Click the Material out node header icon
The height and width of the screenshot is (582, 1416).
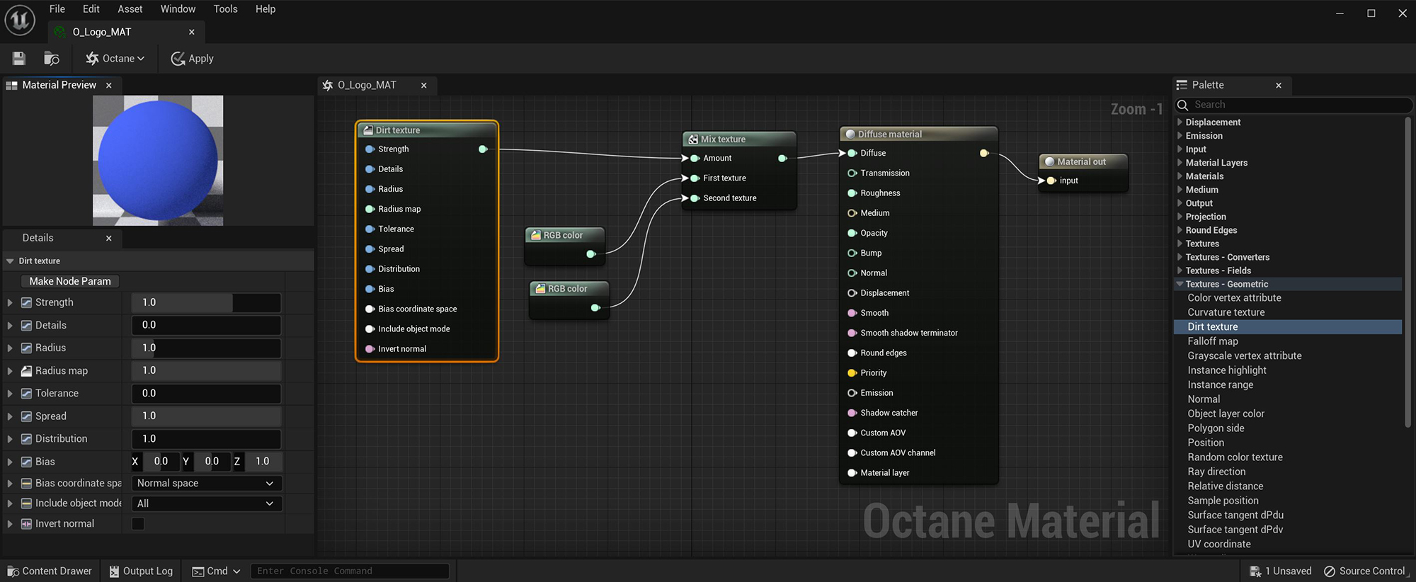(1049, 161)
